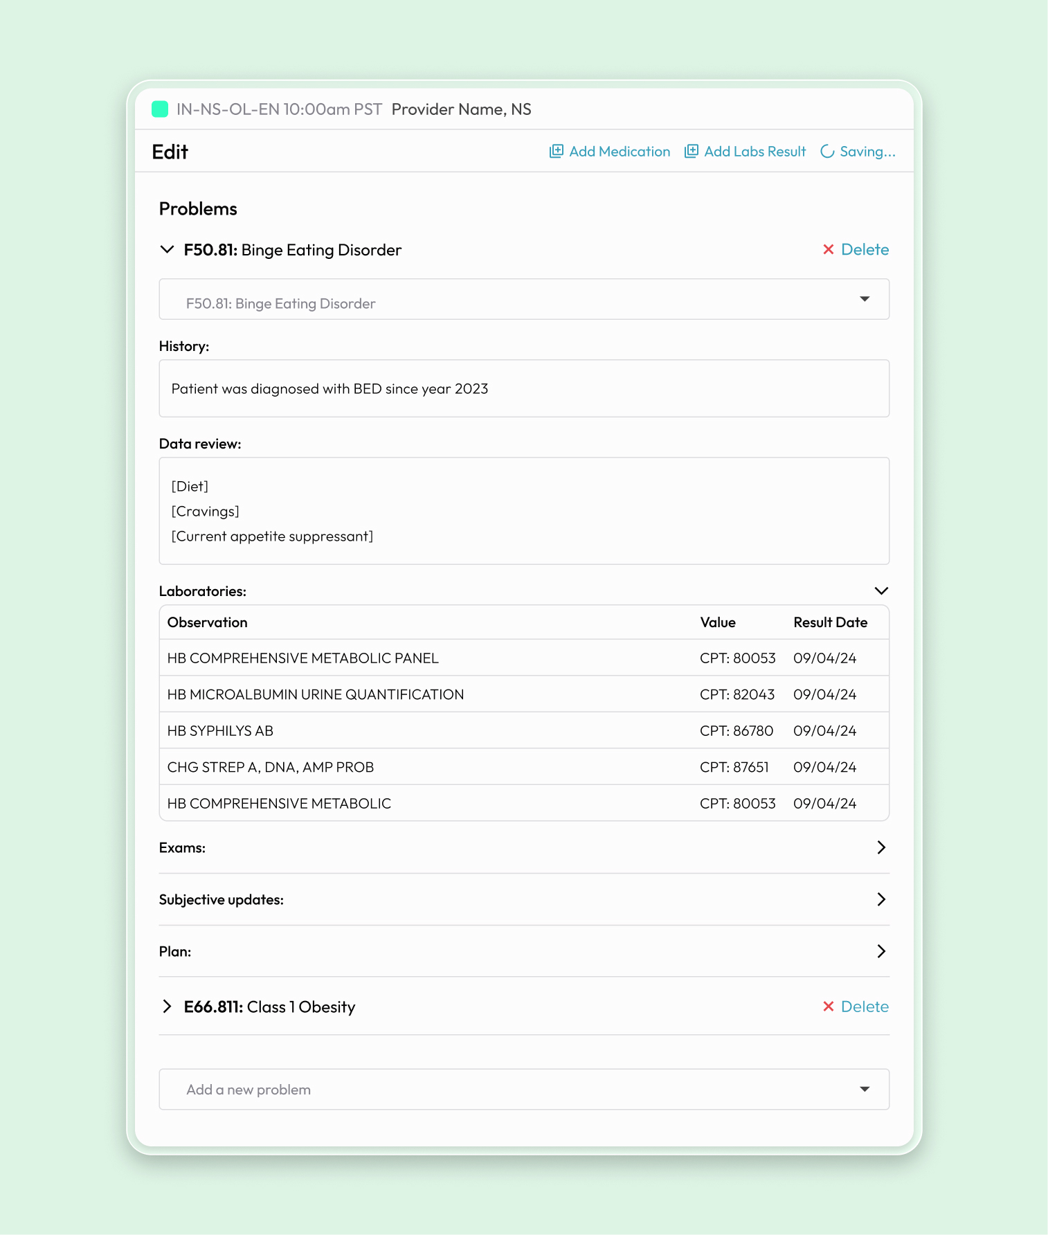
Task: Open the Add a new problem dropdown
Action: coord(865,1090)
